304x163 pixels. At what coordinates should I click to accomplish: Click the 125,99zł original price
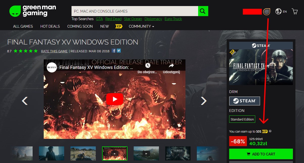(256, 139)
